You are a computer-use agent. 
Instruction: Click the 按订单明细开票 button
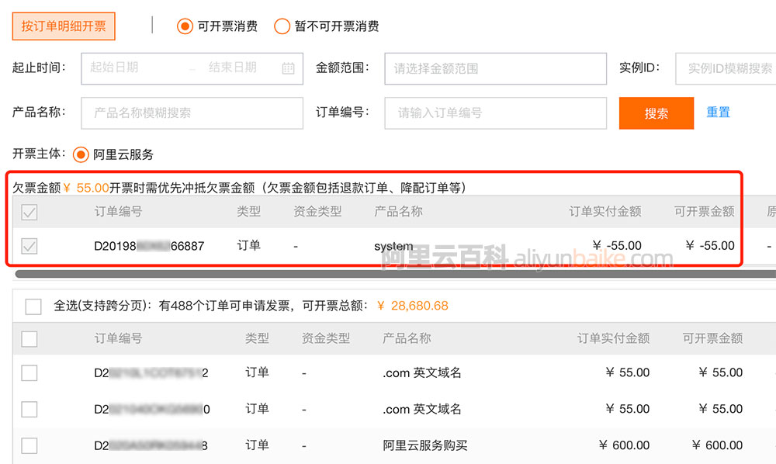64,26
